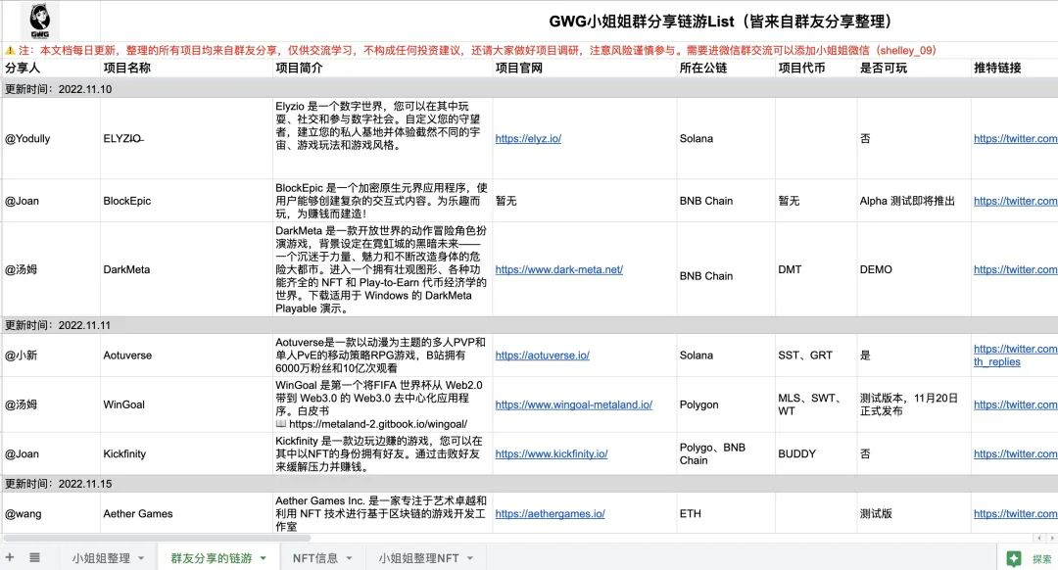Open the https://elyz.io/ link
This screenshot has width=1058, height=570.
click(528, 138)
